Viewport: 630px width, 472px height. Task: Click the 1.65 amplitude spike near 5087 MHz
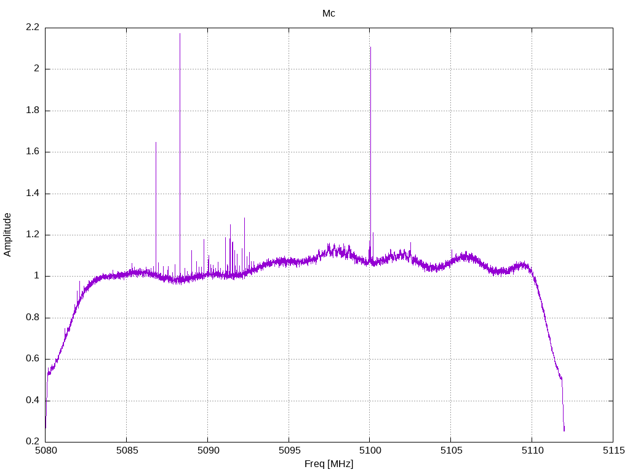click(x=156, y=143)
